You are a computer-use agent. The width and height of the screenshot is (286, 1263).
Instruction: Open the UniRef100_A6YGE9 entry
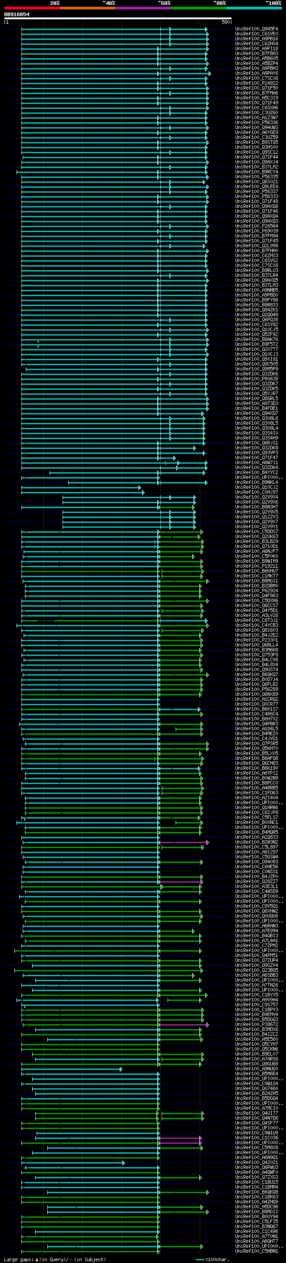click(x=257, y=132)
